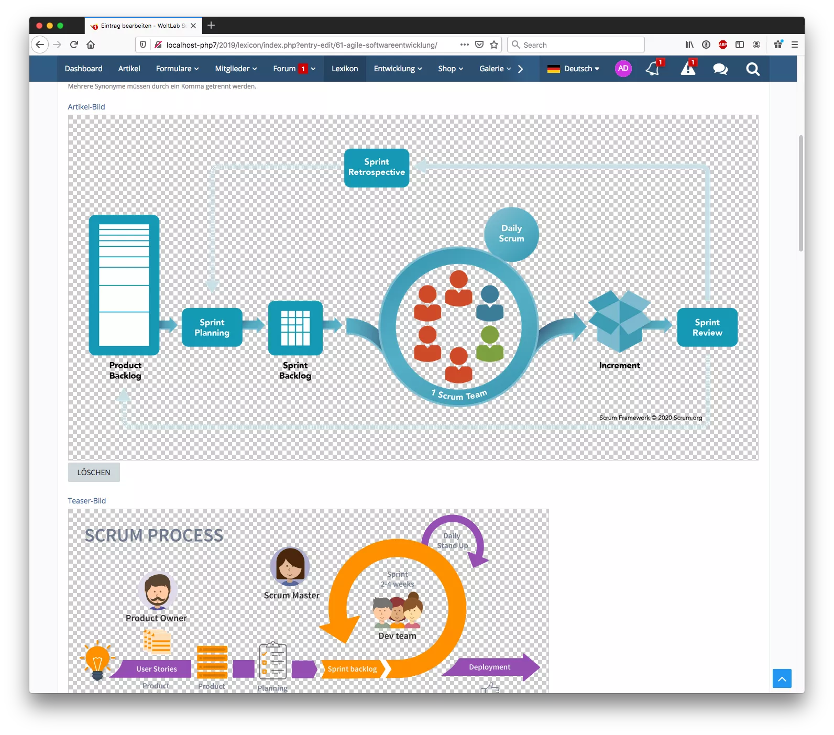Expand the Deutsch language dropdown

[x=573, y=69]
